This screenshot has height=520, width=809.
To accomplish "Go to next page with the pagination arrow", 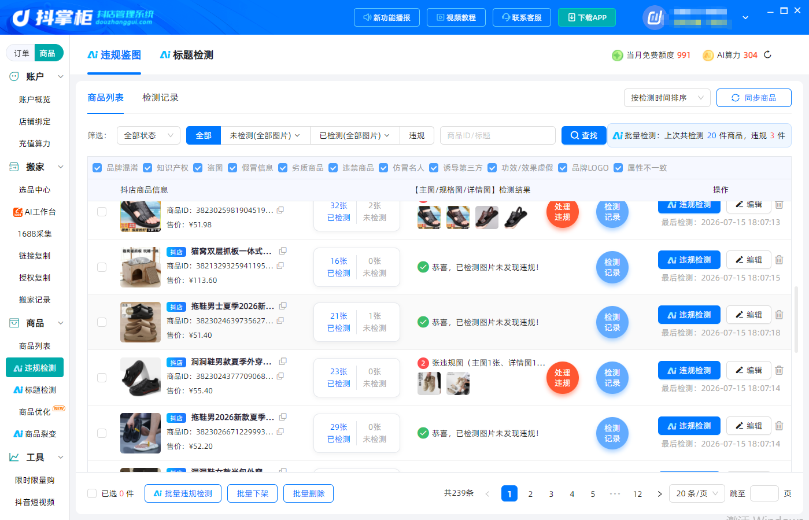I will coord(659,494).
